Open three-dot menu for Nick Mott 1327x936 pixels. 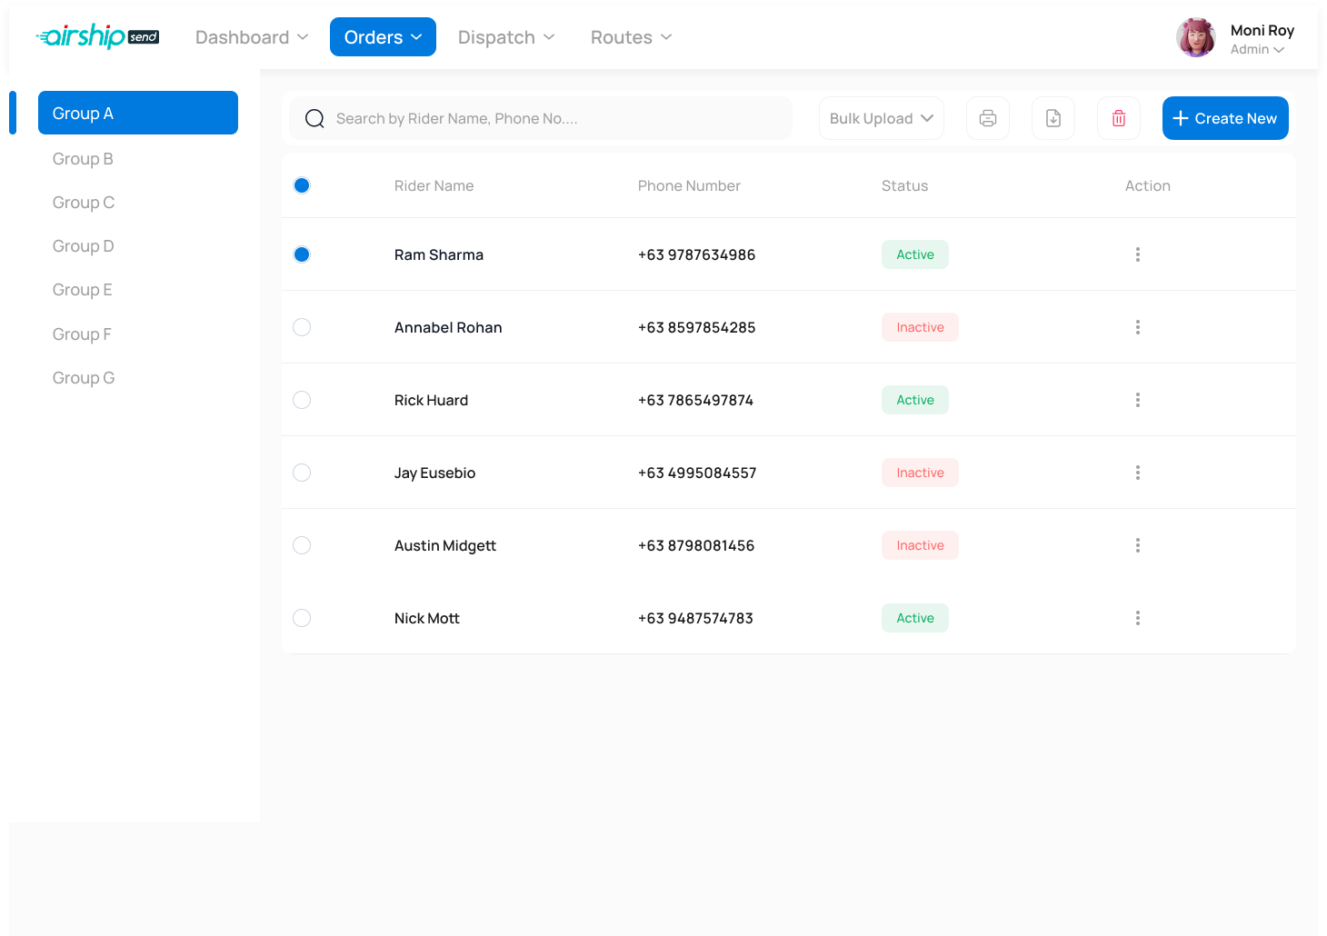click(1137, 618)
